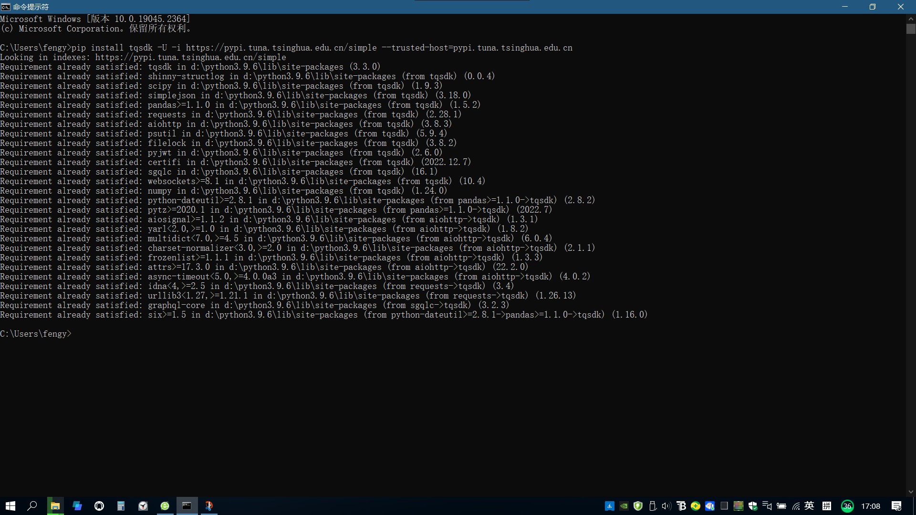Click the shinny-structlog requirement line
Screen dimensions: 916x515
pyautogui.click(x=248, y=76)
